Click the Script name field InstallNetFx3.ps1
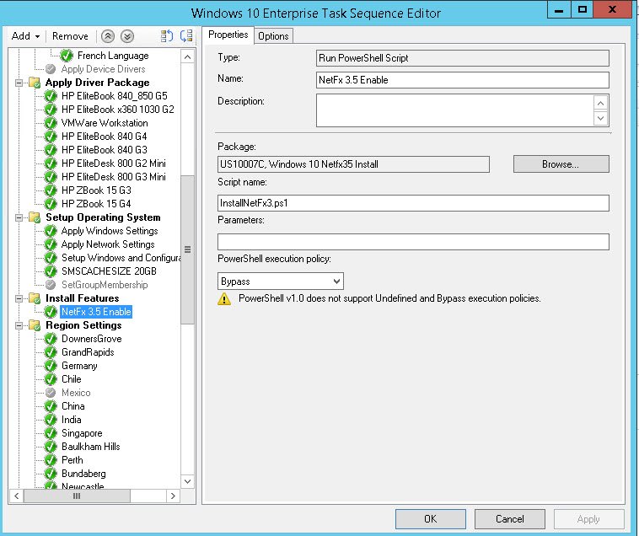Screen dimensions: 639x536 (x=413, y=203)
